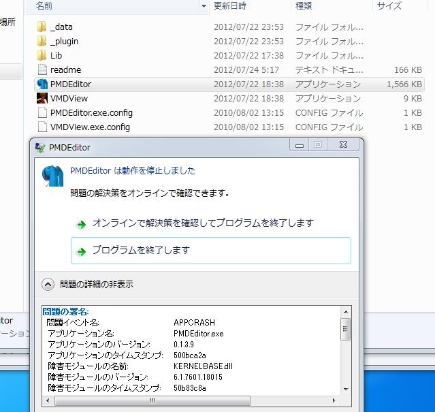This screenshot has height=412, width=435.
Task: Click the PMDEditor application icon in file list
Action: [x=42, y=84]
